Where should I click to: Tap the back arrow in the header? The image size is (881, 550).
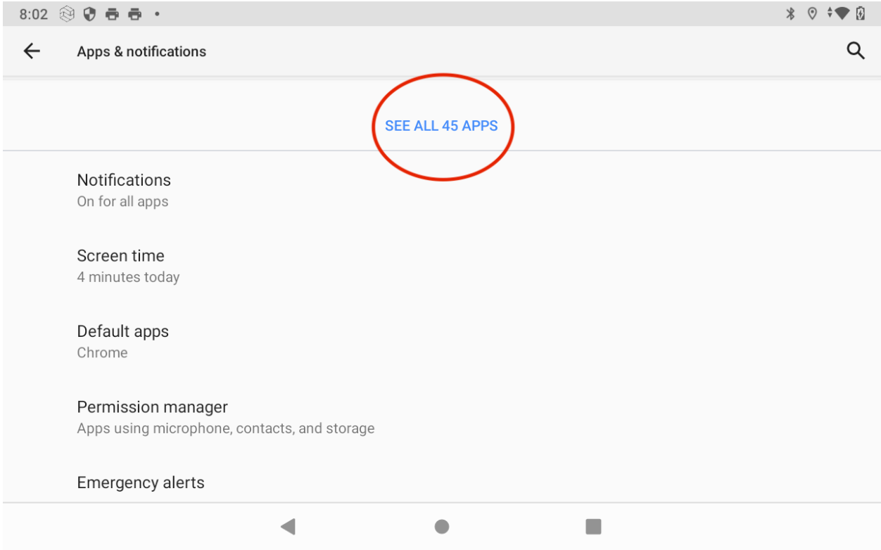pyautogui.click(x=32, y=51)
